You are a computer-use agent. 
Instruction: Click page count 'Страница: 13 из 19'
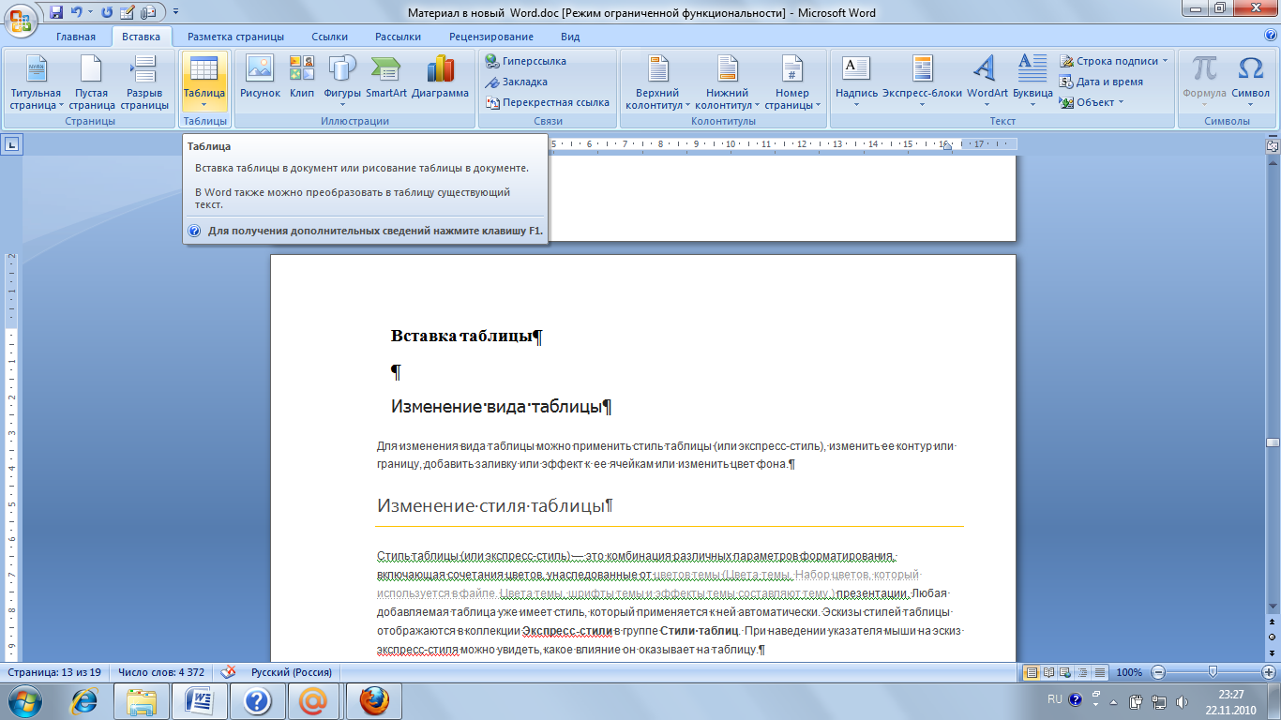(54, 672)
